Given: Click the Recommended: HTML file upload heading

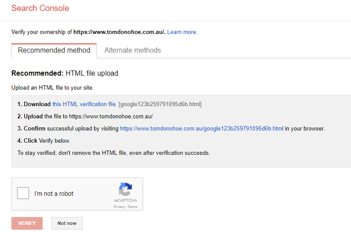Looking at the screenshot, I should point(65,73).
